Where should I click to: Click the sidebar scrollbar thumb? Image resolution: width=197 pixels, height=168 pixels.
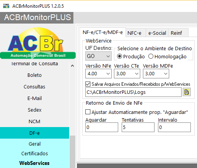click(72, 152)
